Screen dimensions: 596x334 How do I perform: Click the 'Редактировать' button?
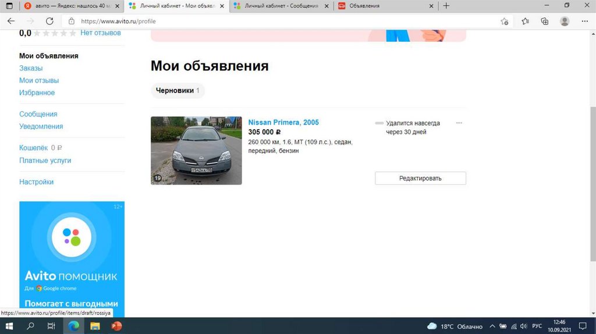coord(420,178)
